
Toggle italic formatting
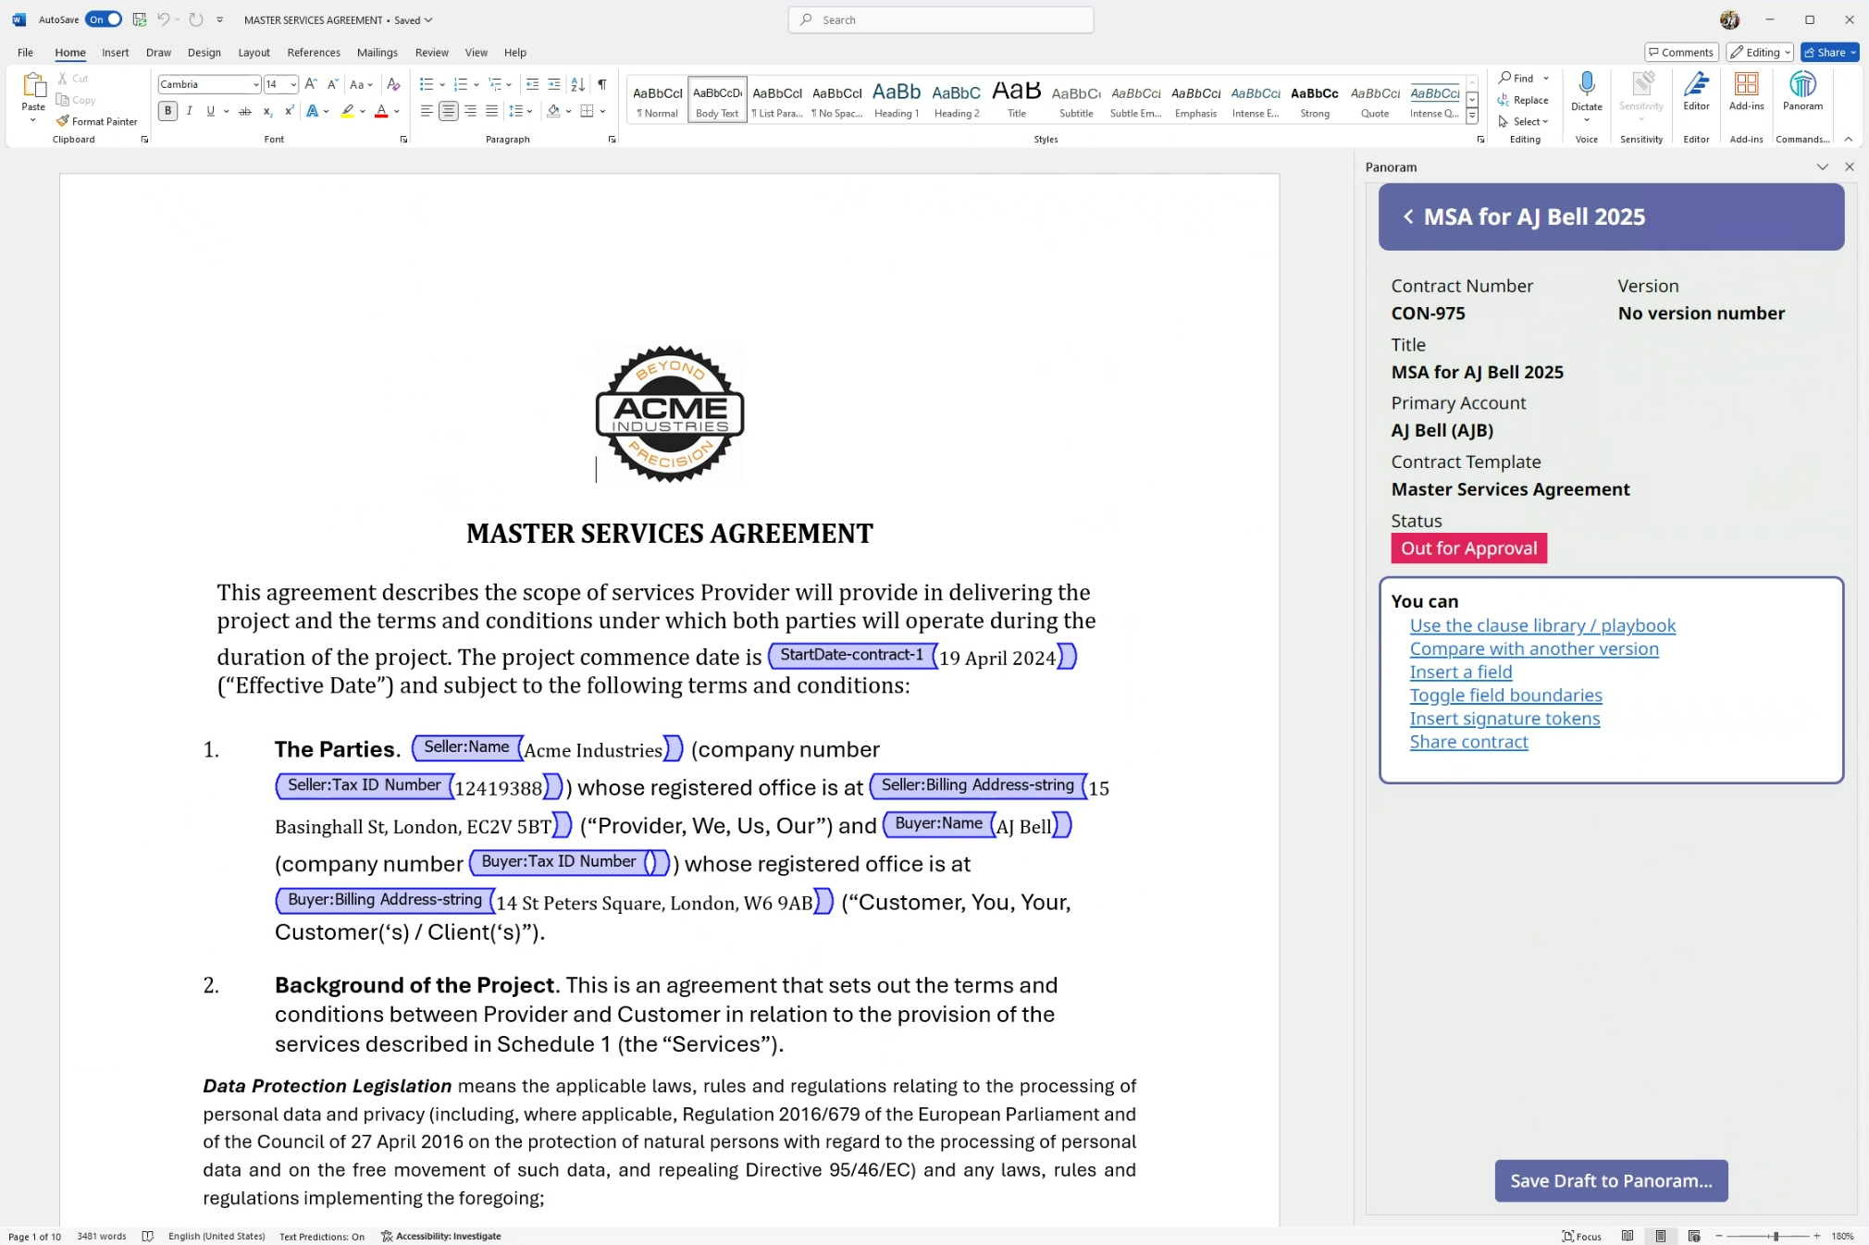coord(189,111)
